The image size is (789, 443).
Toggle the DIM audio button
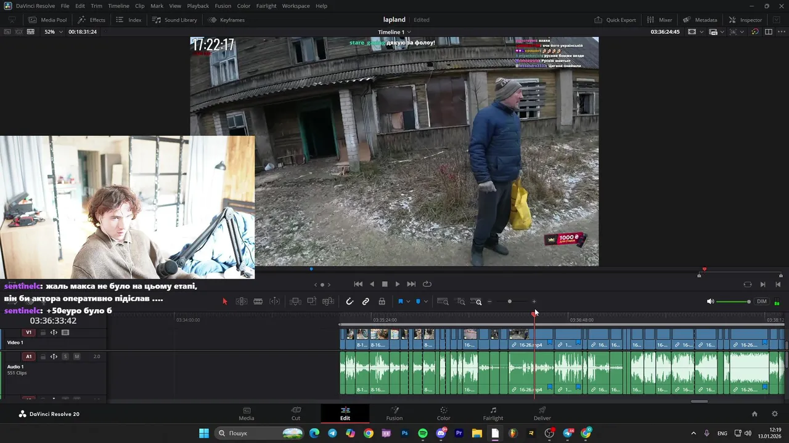point(762,301)
